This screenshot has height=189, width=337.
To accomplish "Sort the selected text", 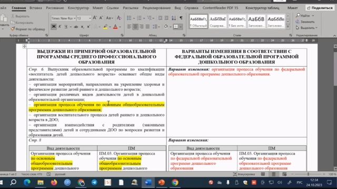I will pyautogui.click(x=174, y=18).
